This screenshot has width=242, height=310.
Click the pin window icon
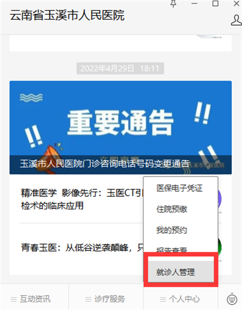[x=173, y=4]
